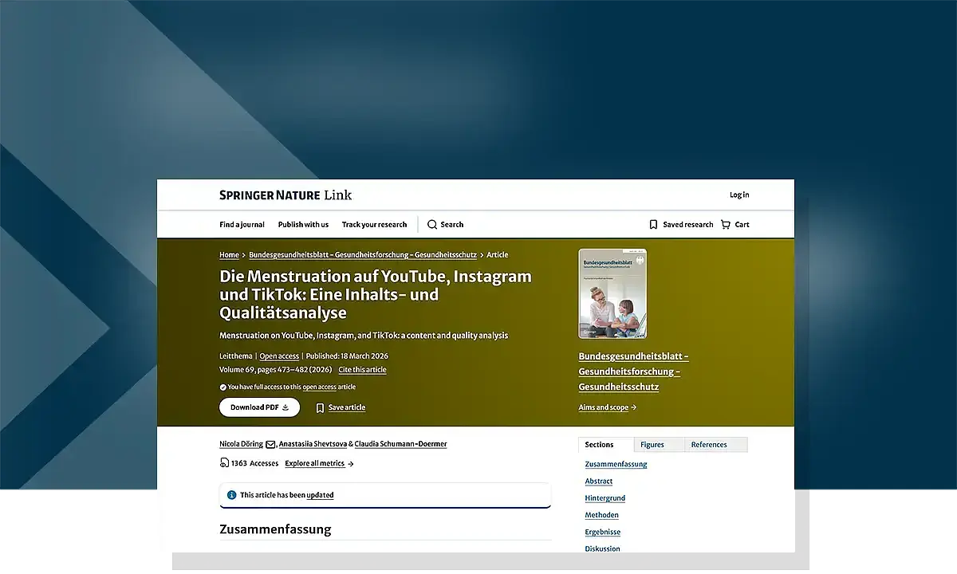
Task: Click the article title text
Action: tap(376, 295)
